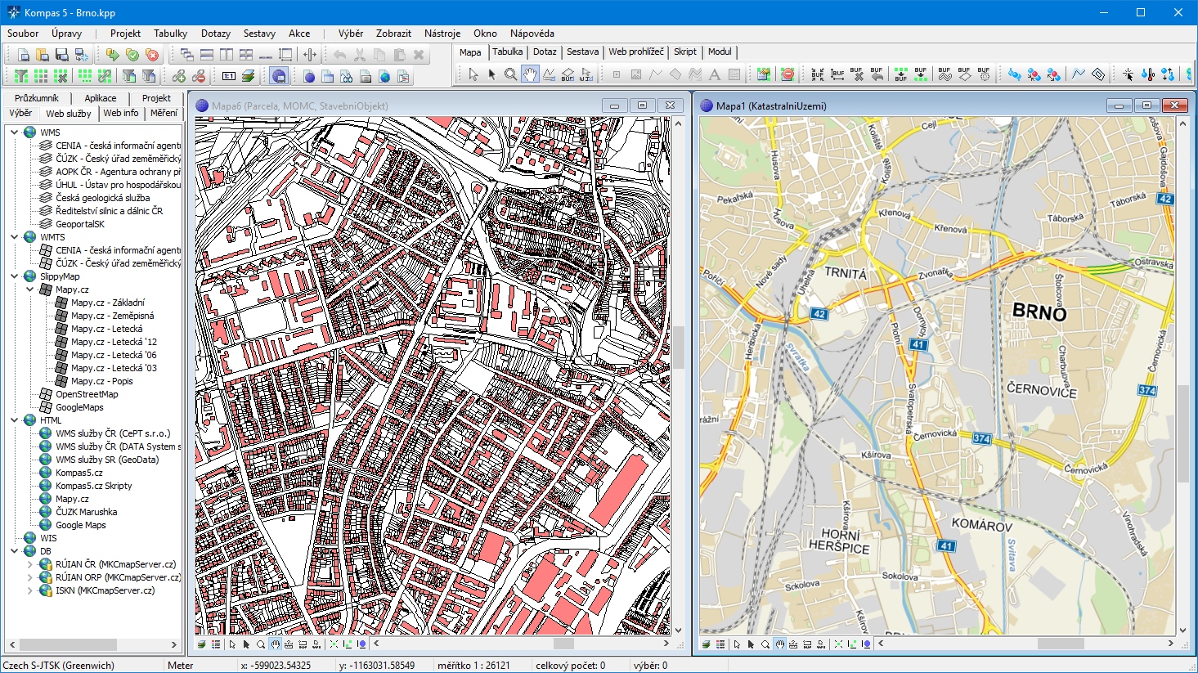The width and height of the screenshot is (1198, 673).
Task: Switch to the Web prohlížeč toolbar tab
Action: point(636,52)
